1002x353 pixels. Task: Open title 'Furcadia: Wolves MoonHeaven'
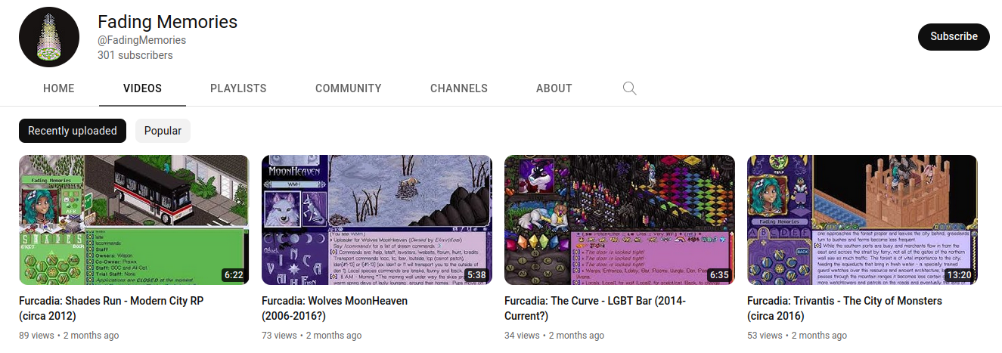point(335,308)
